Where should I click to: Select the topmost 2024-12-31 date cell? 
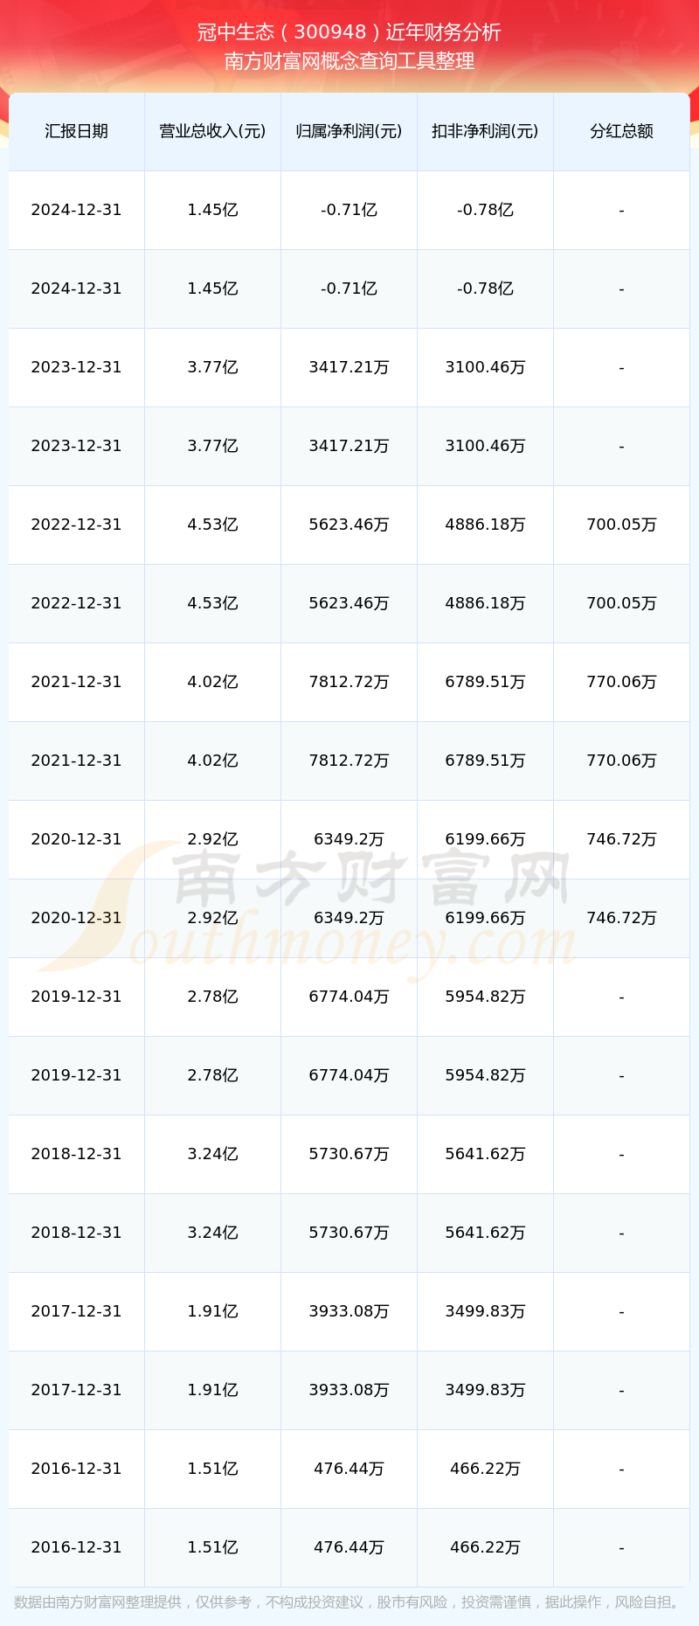76,210
